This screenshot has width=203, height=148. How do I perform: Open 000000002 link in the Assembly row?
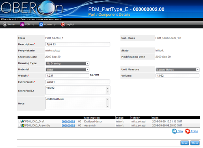point(68,126)
